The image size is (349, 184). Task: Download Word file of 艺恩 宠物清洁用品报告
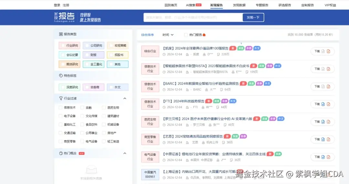[x=323, y=139]
